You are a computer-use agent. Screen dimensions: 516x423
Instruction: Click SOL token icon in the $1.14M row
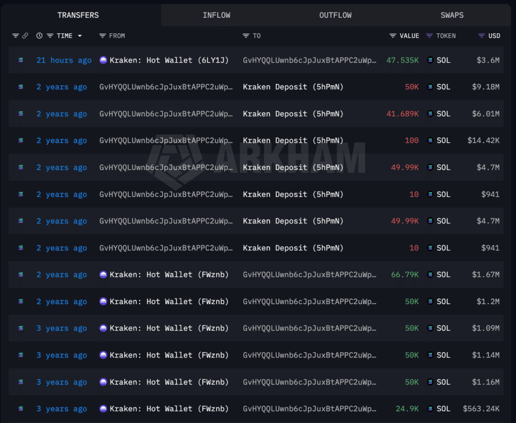click(x=430, y=355)
